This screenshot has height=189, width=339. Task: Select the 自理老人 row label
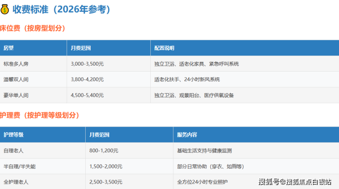[13, 150]
